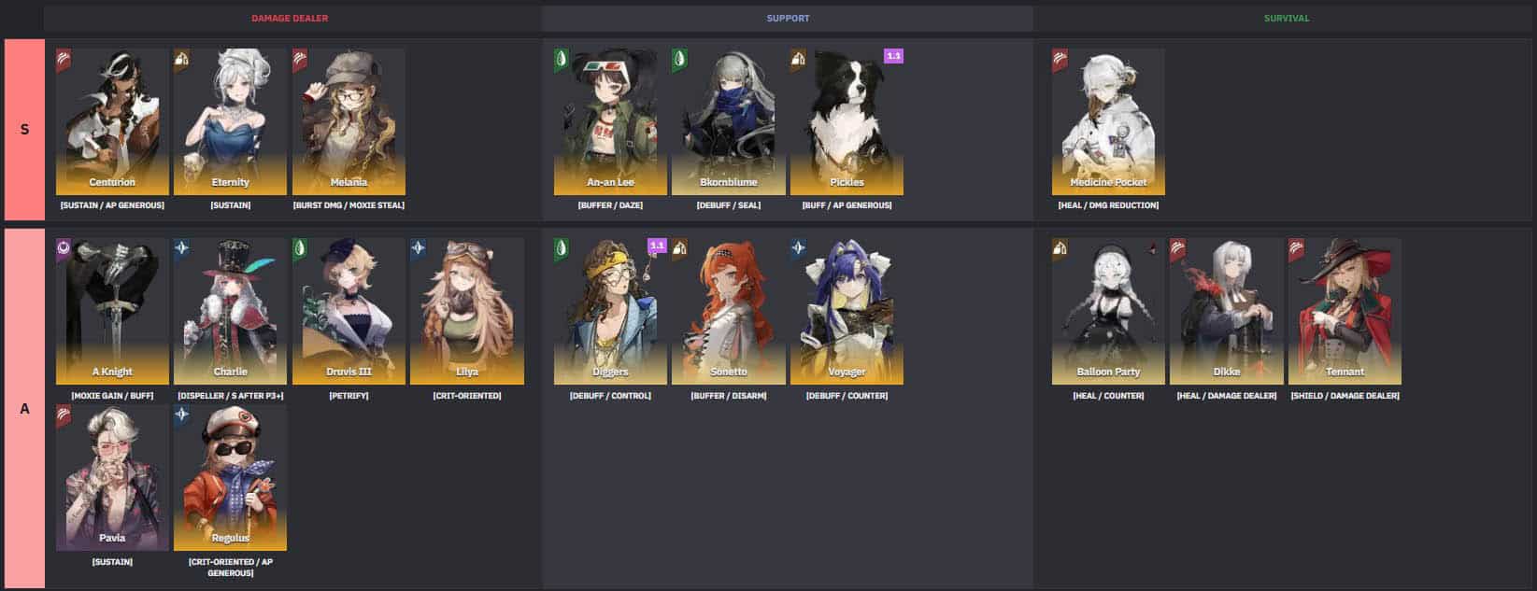1537x591 pixels.
Task: Click the 1.1 version badge on Pickles
Action: pyautogui.click(x=893, y=56)
